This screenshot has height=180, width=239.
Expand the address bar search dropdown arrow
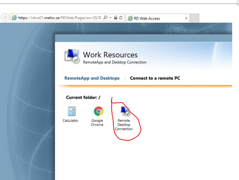coord(110,18)
